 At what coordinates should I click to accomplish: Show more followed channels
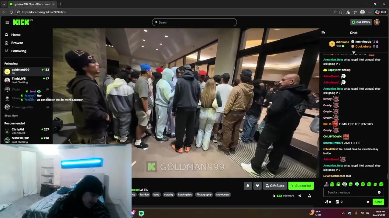point(11,116)
